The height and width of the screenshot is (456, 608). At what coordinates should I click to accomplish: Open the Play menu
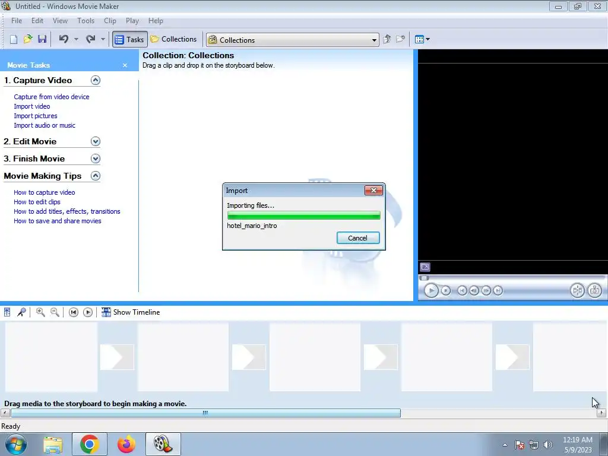[132, 21]
